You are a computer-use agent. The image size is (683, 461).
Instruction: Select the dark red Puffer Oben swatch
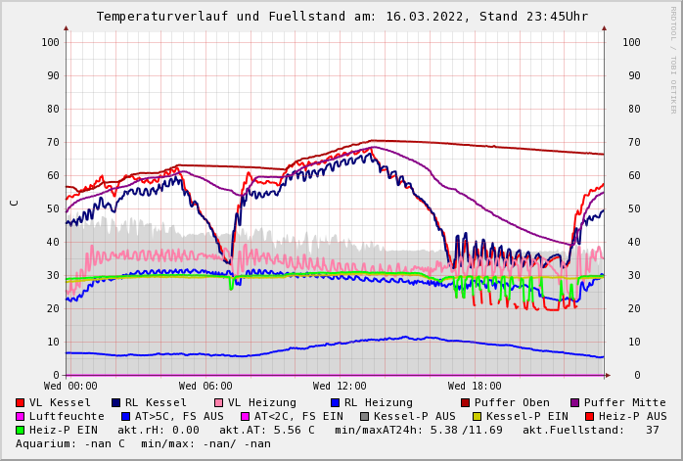point(465,402)
